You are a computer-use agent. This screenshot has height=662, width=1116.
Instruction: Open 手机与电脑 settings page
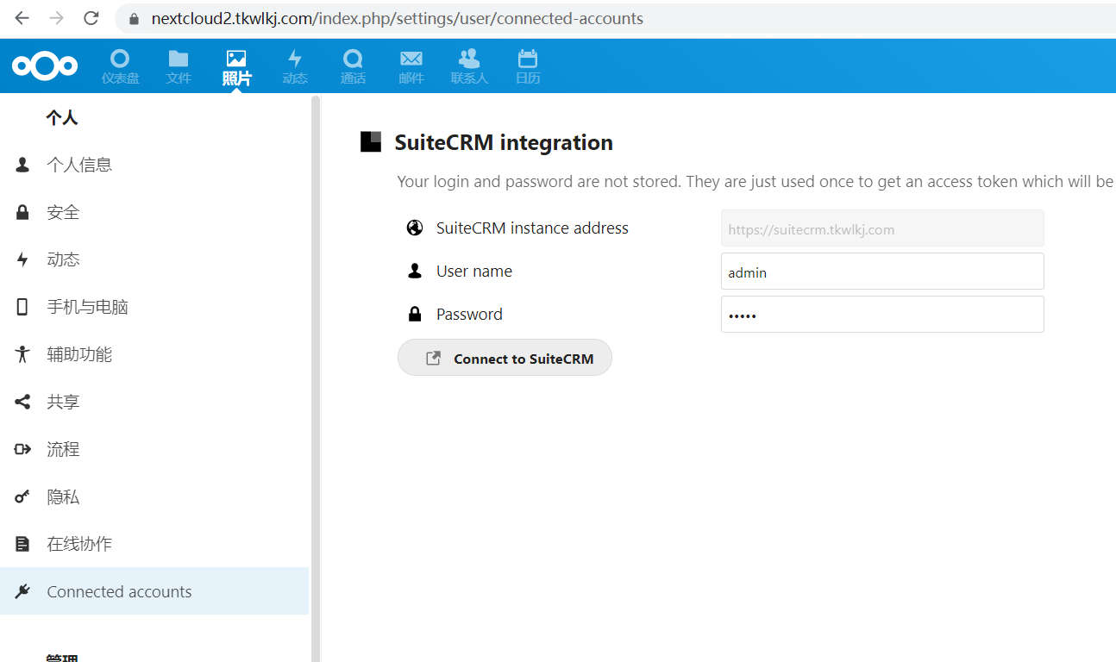pos(154,307)
